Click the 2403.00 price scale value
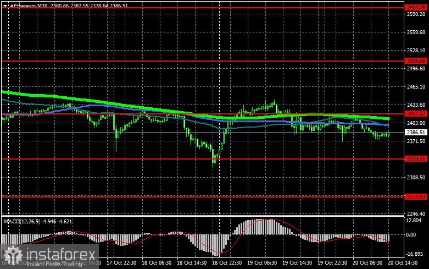The width and height of the screenshot is (429, 269). [x=416, y=123]
